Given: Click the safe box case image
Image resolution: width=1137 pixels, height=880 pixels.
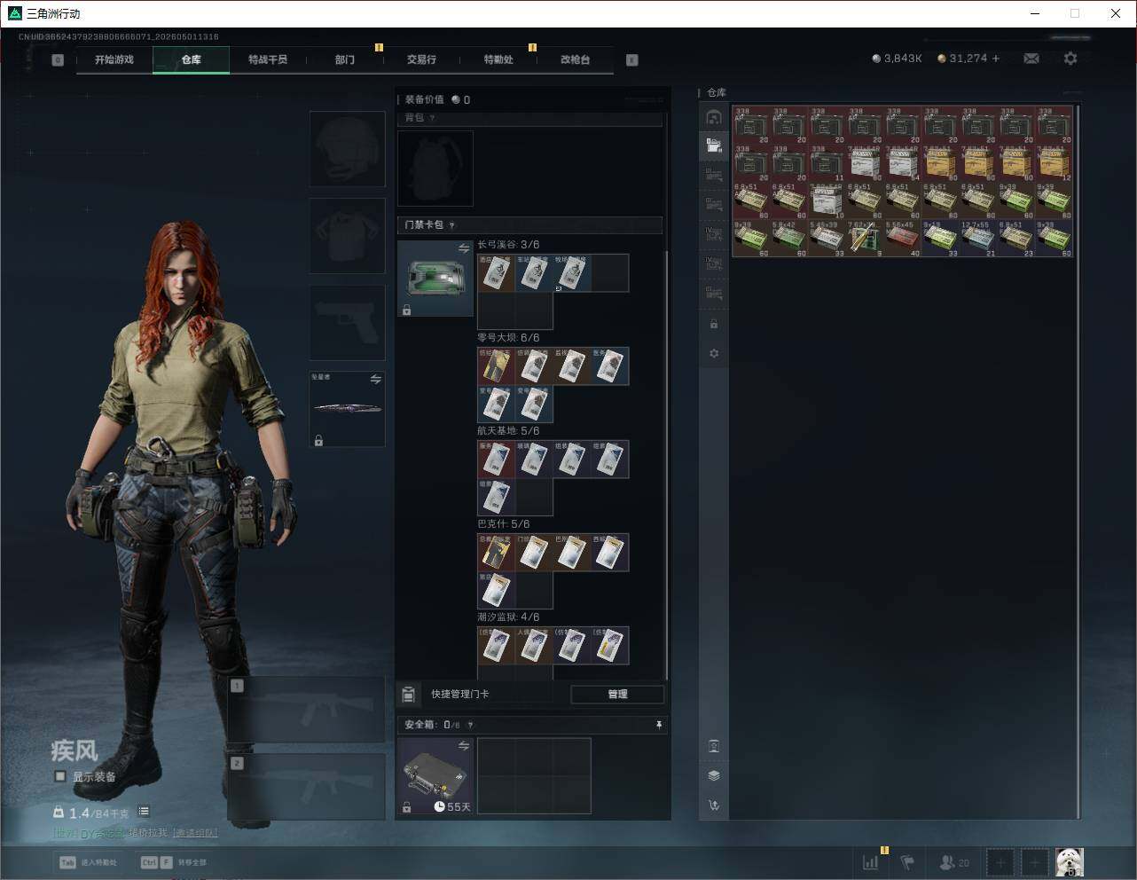Looking at the screenshot, I should pyautogui.click(x=435, y=776).
